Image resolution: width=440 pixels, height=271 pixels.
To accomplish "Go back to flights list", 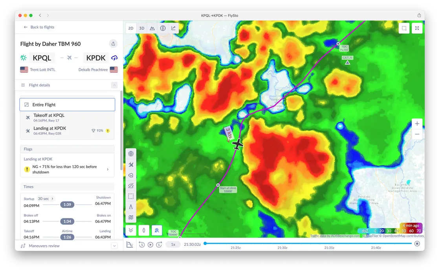I will 39,27.
